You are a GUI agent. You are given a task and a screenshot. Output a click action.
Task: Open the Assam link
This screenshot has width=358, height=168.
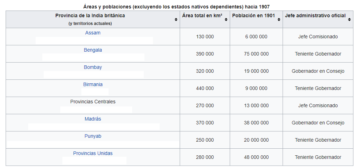[x=93, y=33]
